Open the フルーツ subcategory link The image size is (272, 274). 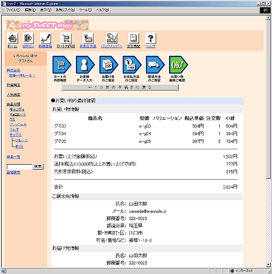(x=21, y=140)
